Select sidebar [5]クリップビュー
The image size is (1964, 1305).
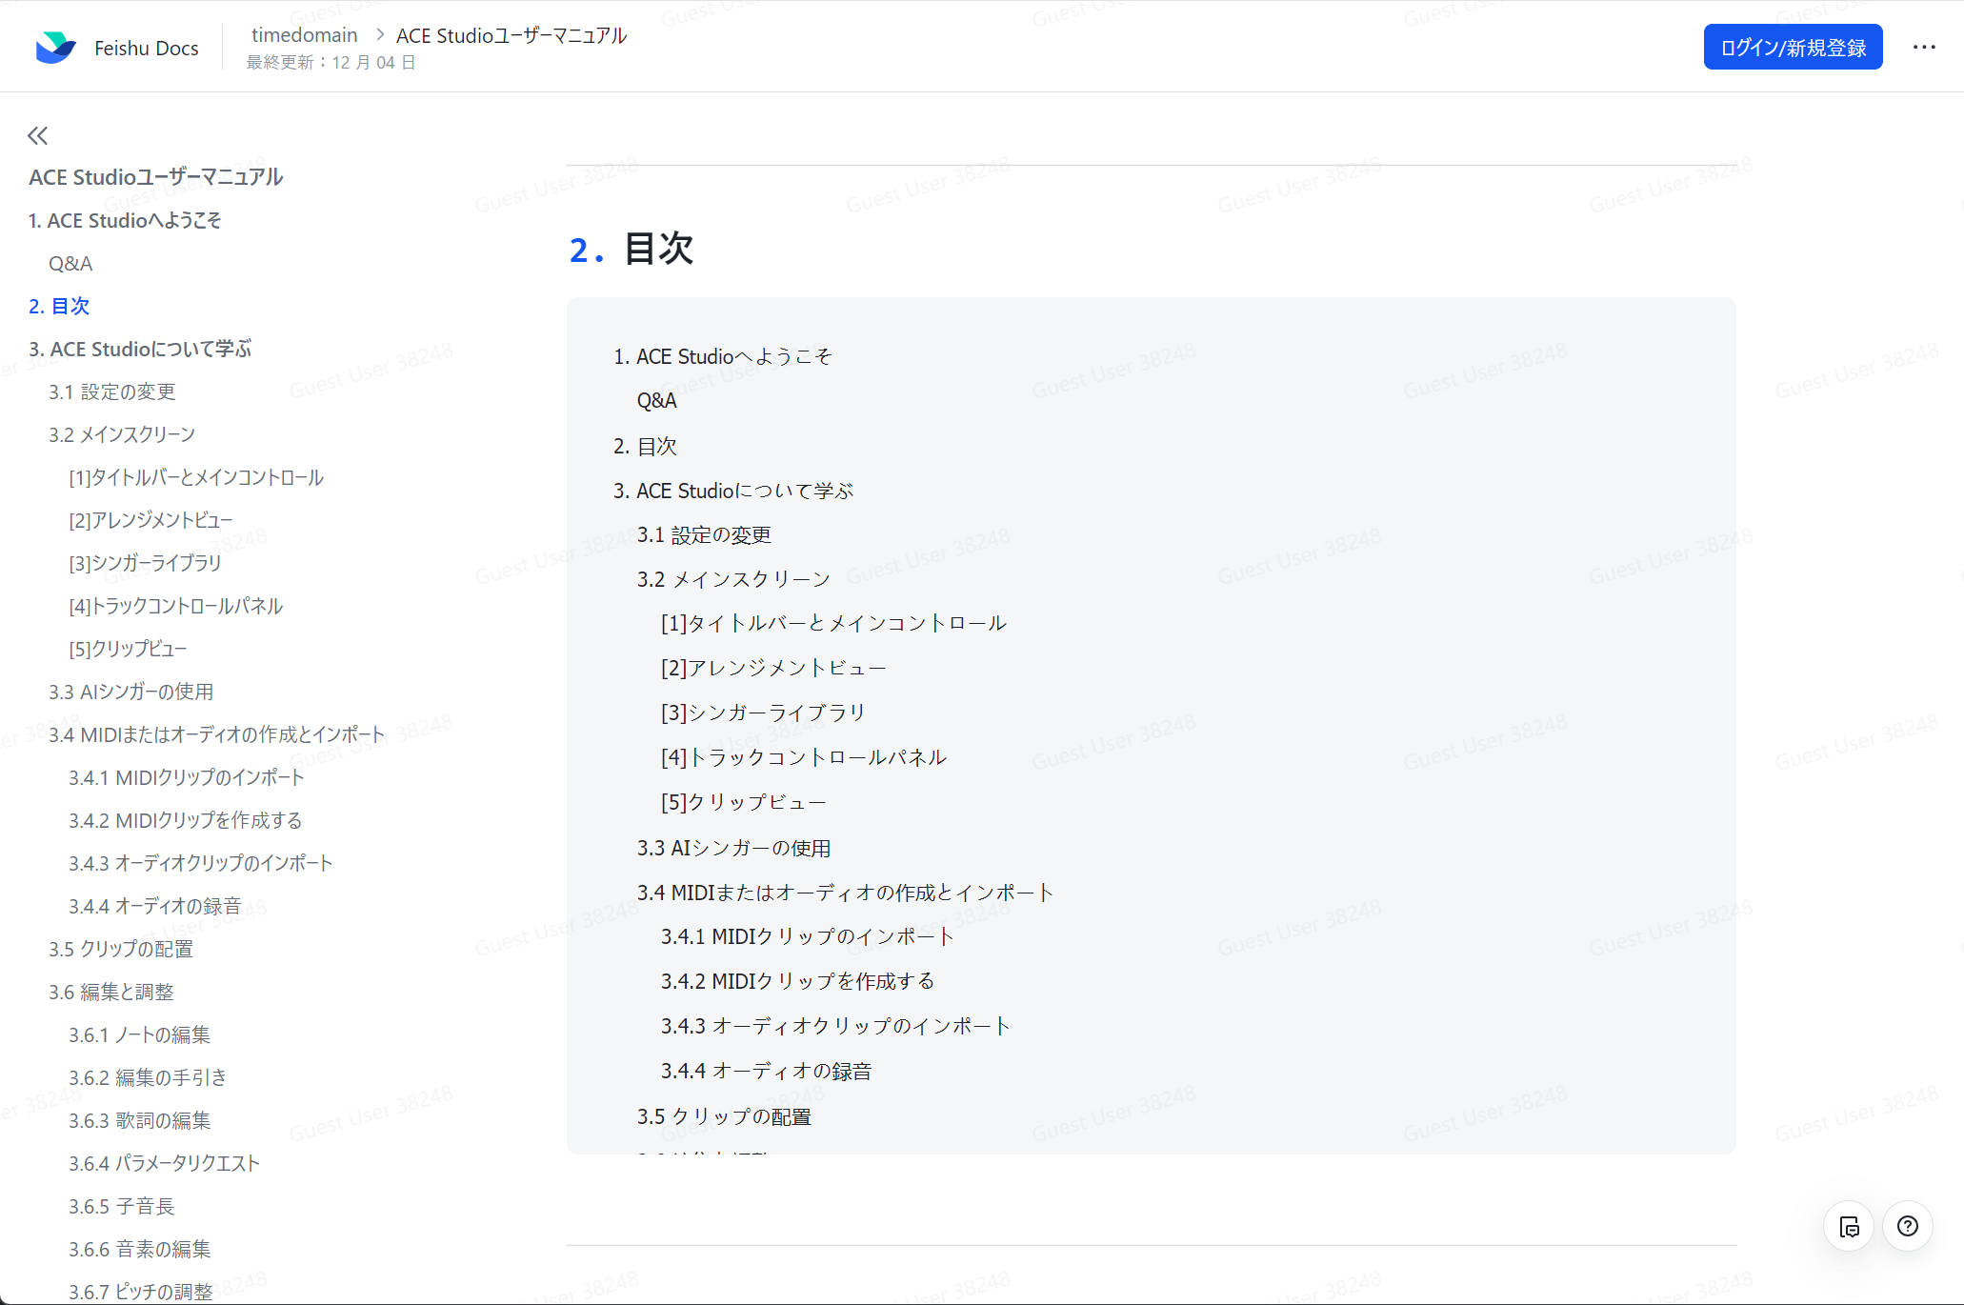coord(128,649)
